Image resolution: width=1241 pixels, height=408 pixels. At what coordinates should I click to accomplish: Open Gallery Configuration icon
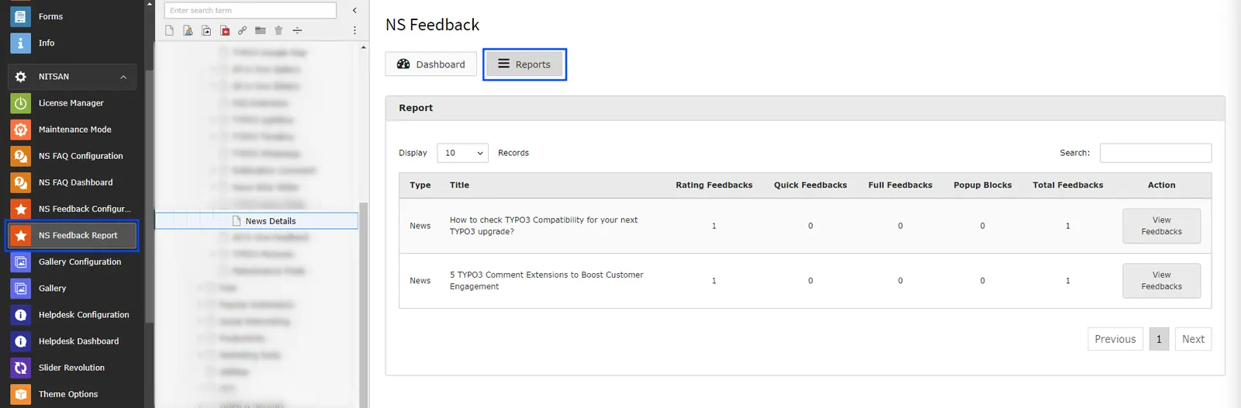point(21,261)
